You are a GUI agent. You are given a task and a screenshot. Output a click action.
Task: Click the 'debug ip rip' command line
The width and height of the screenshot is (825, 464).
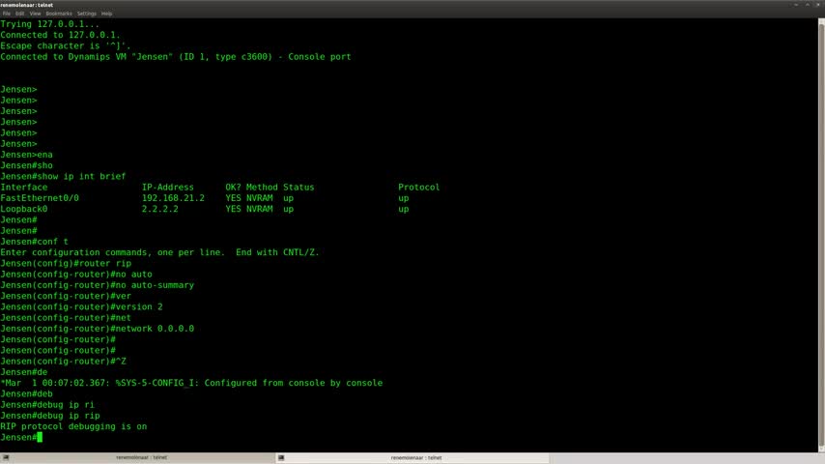[x=50, y=416]
